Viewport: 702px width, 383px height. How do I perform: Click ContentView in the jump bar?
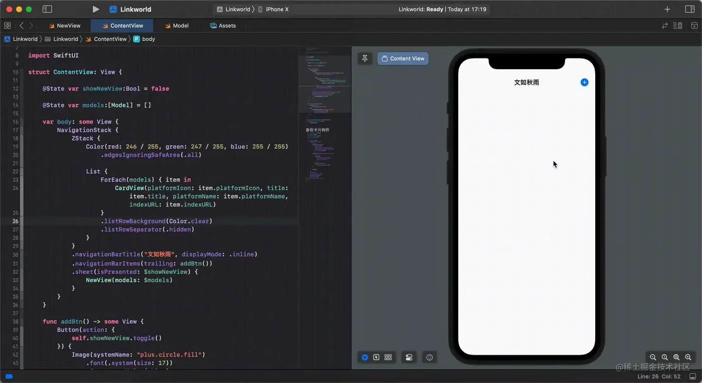[x=106, y=39]
